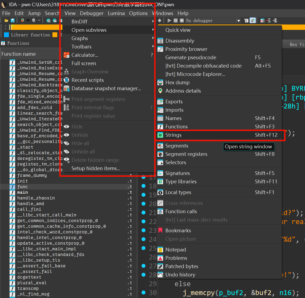
Task: Toggle breakpoint dot on line 22
Action: coord(144,221)
